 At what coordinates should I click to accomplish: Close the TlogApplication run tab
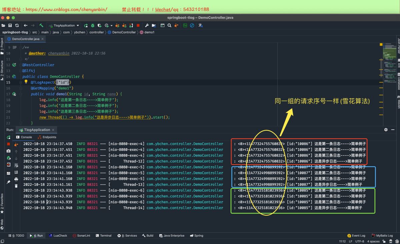[53, 130]
